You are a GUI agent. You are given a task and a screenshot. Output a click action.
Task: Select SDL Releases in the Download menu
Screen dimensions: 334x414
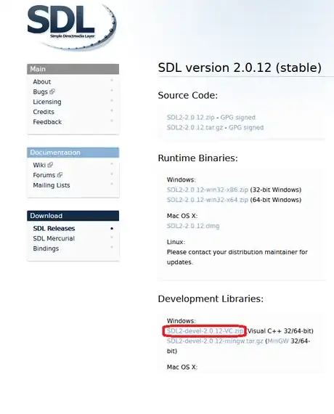pyautogui.click(x=54, y=228)
